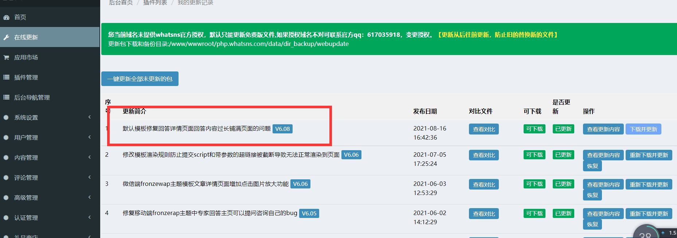Click the dashboard icon beside 首页
677x238 pixels.
tap(6, 17)
